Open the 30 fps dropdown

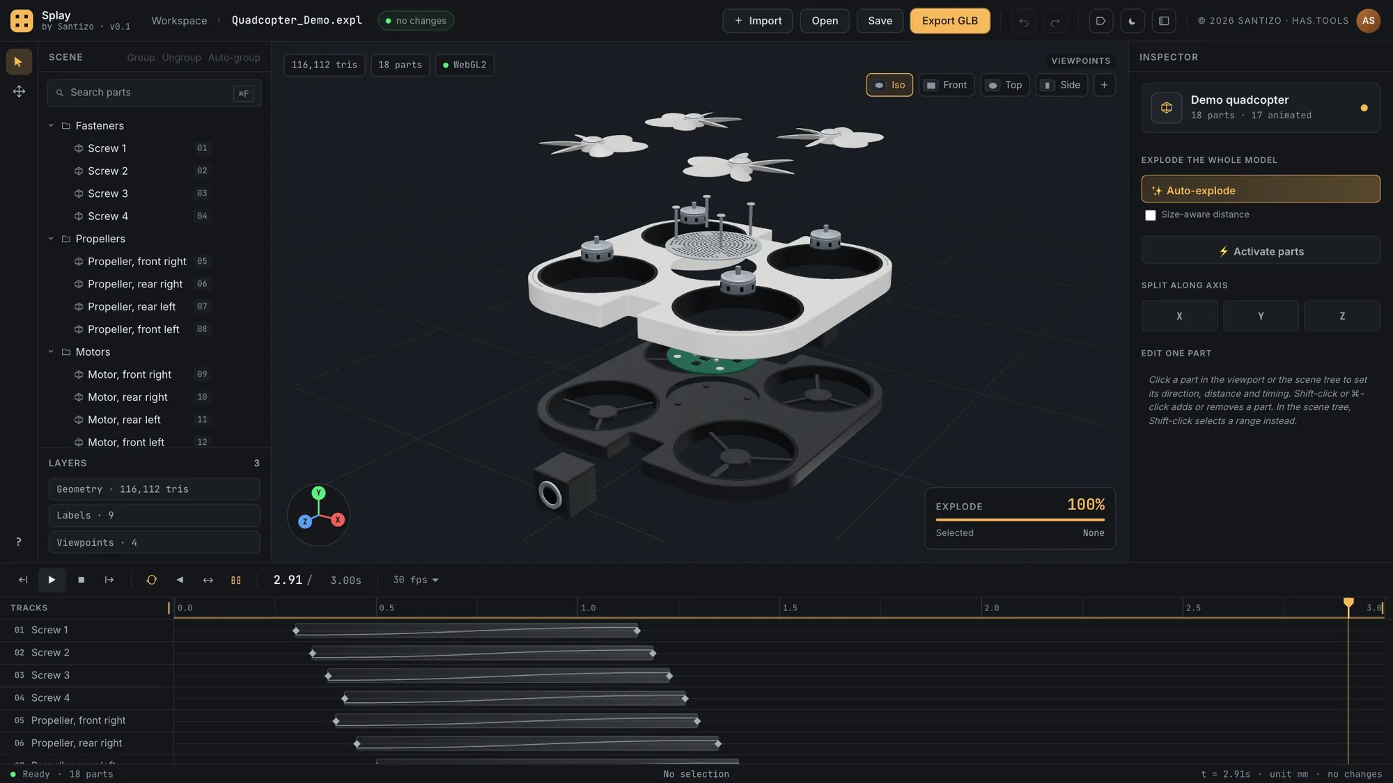pos(416,580)
